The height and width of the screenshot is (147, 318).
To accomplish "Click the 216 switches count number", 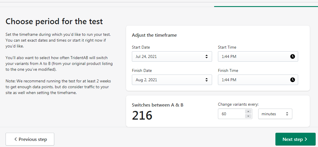I will 142,116.
